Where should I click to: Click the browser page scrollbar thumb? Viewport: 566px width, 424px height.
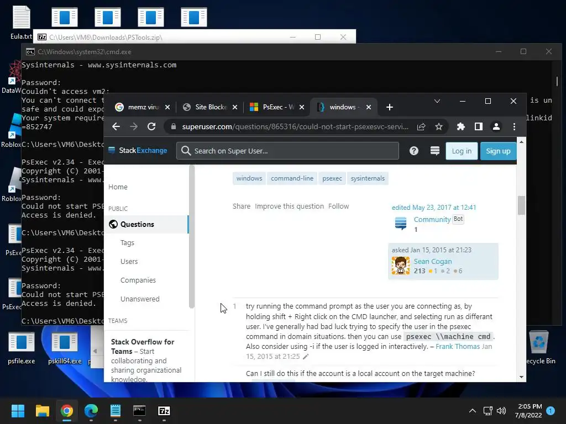(x=521, y=205)
